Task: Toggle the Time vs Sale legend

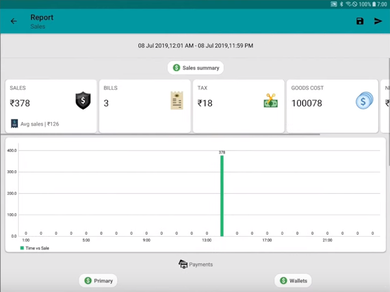Action: click(35, 248)
